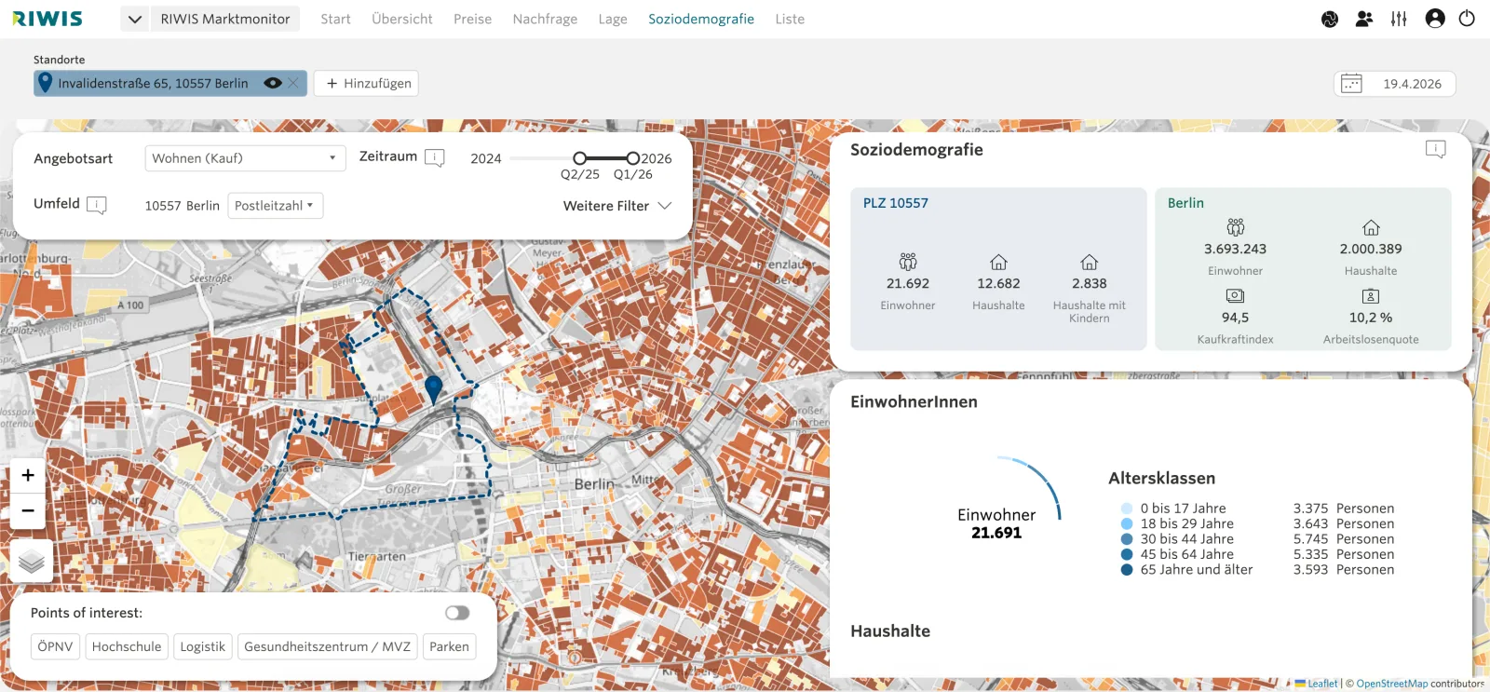Click the PLZ Einwohner people icon
Screen dimensions: 1490x692
pos(908,262)
